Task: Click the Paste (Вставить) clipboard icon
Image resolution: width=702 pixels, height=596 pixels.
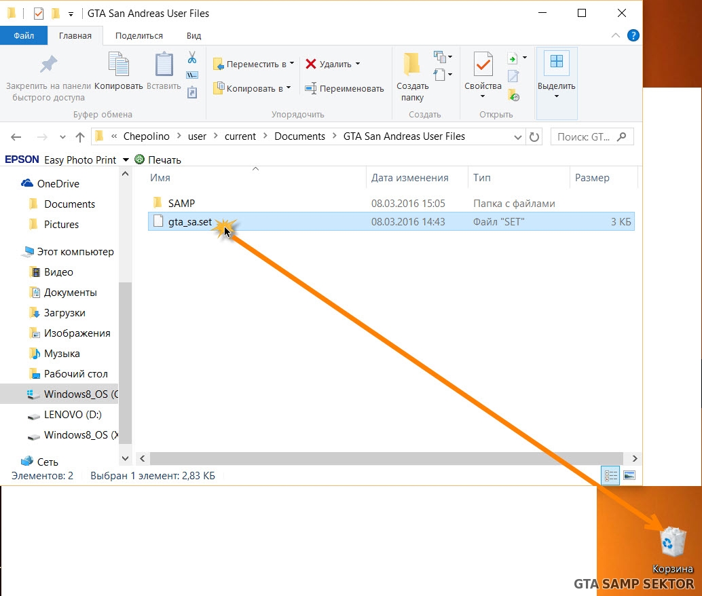Action: point(164,64)
